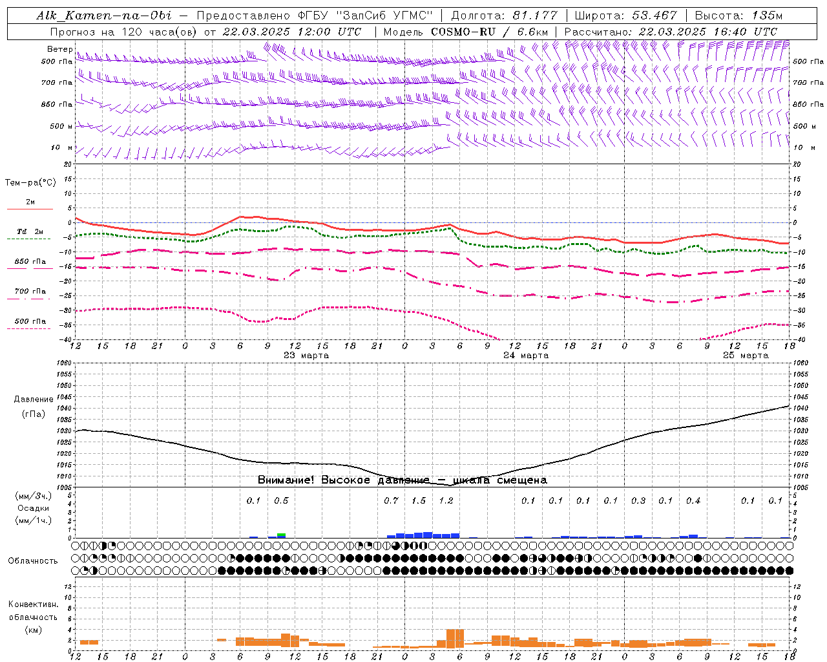The image size is (827, 662).
Task: Select the longitude value "Долгота: 81.177"
Action: coord(503,16)
